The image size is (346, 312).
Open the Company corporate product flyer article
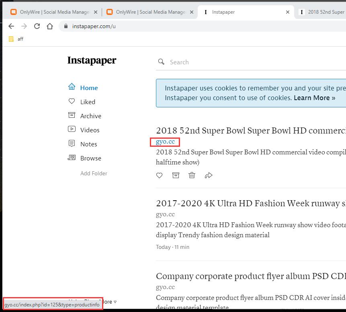pos(251,276)
